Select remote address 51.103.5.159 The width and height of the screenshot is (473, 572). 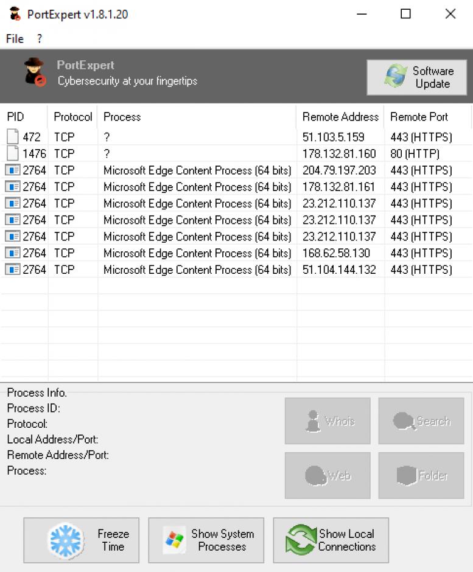(x=333, y=137)
